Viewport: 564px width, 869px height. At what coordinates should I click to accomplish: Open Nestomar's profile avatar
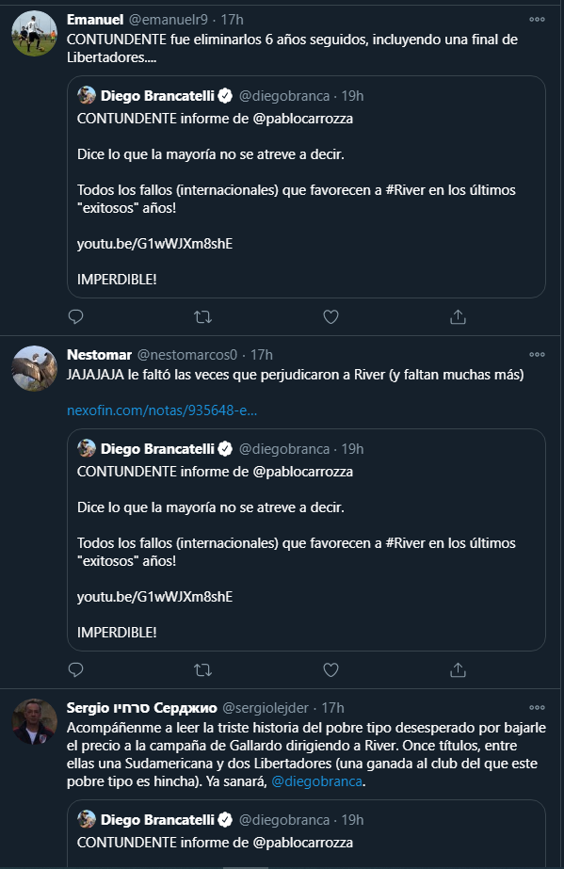point(34,368)
